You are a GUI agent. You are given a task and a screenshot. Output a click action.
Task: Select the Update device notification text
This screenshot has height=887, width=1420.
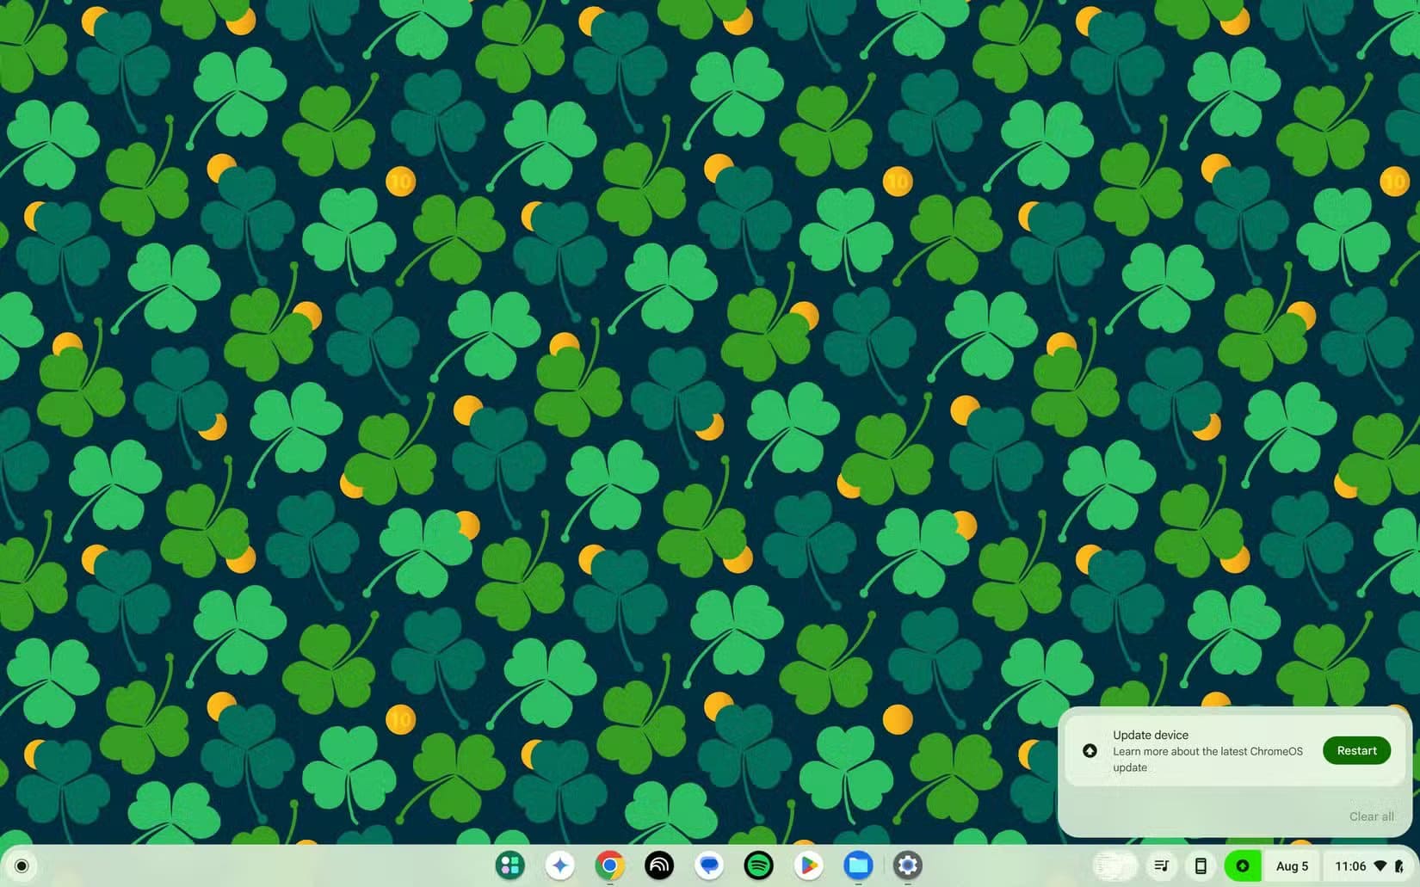(1150, 735)
